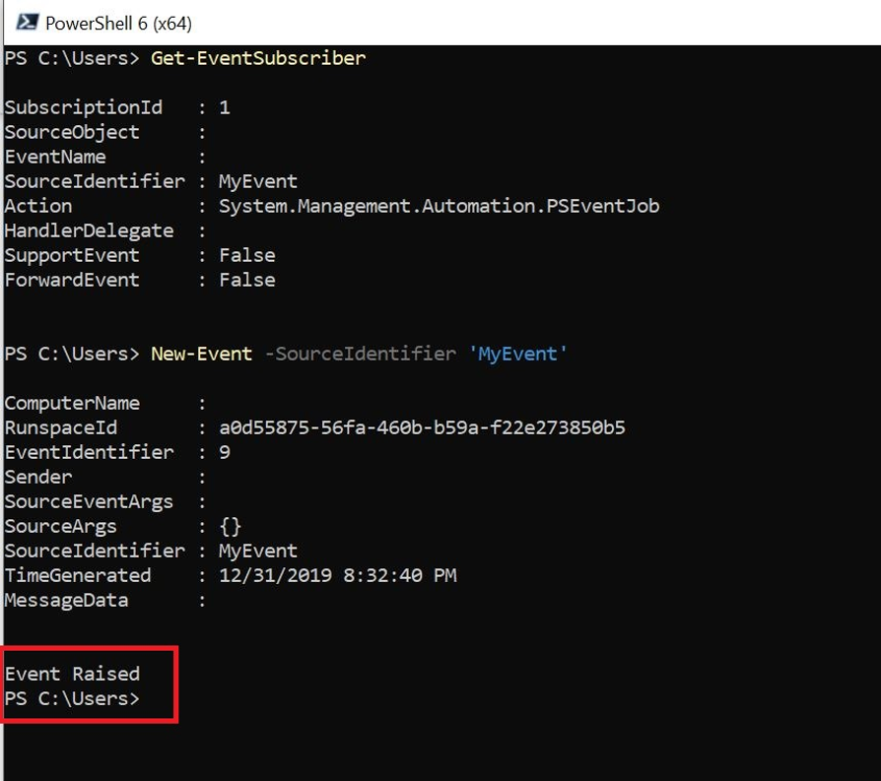
Task: Click the 'SubscriptionId' property label
Action: pyautogui.click(x=83, y=107)
